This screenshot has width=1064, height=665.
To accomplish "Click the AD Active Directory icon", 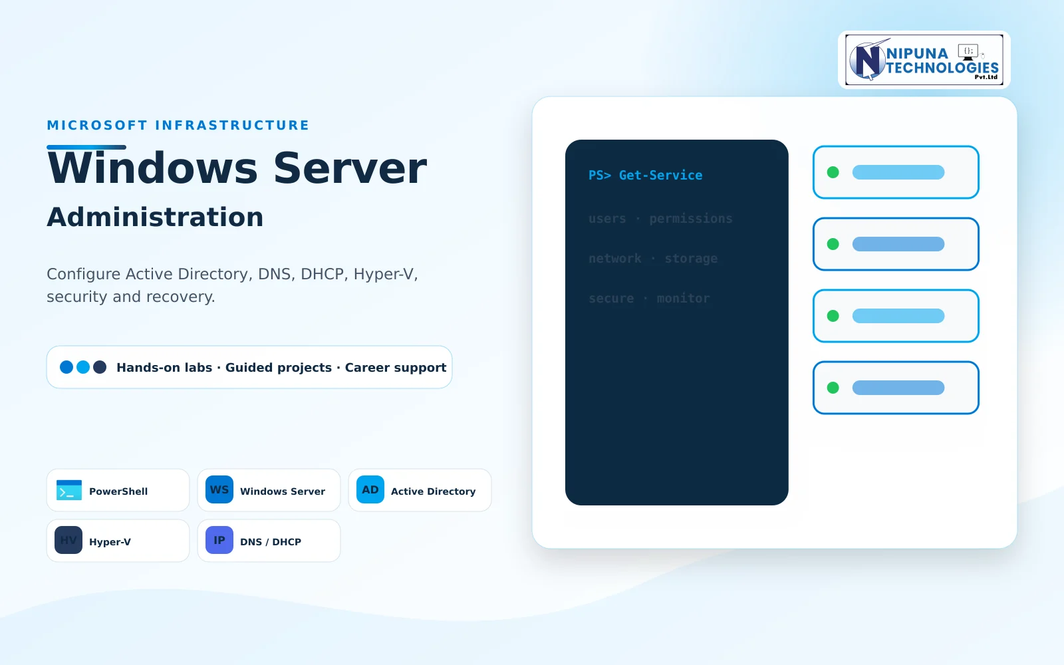I will tap(370, 490).
